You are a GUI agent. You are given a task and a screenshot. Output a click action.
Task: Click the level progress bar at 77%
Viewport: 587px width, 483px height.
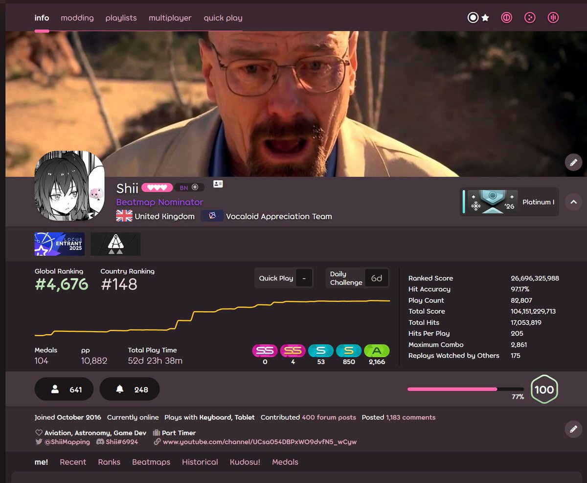click(465, 389)
